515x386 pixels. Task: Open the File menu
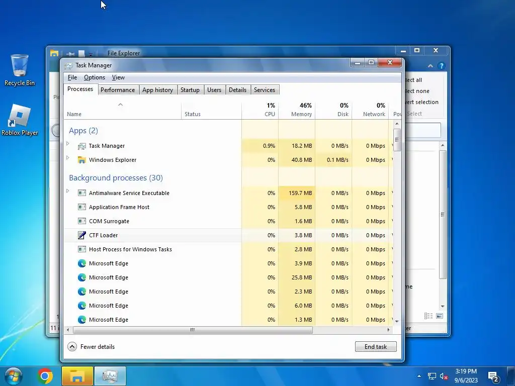coord(72,77)
